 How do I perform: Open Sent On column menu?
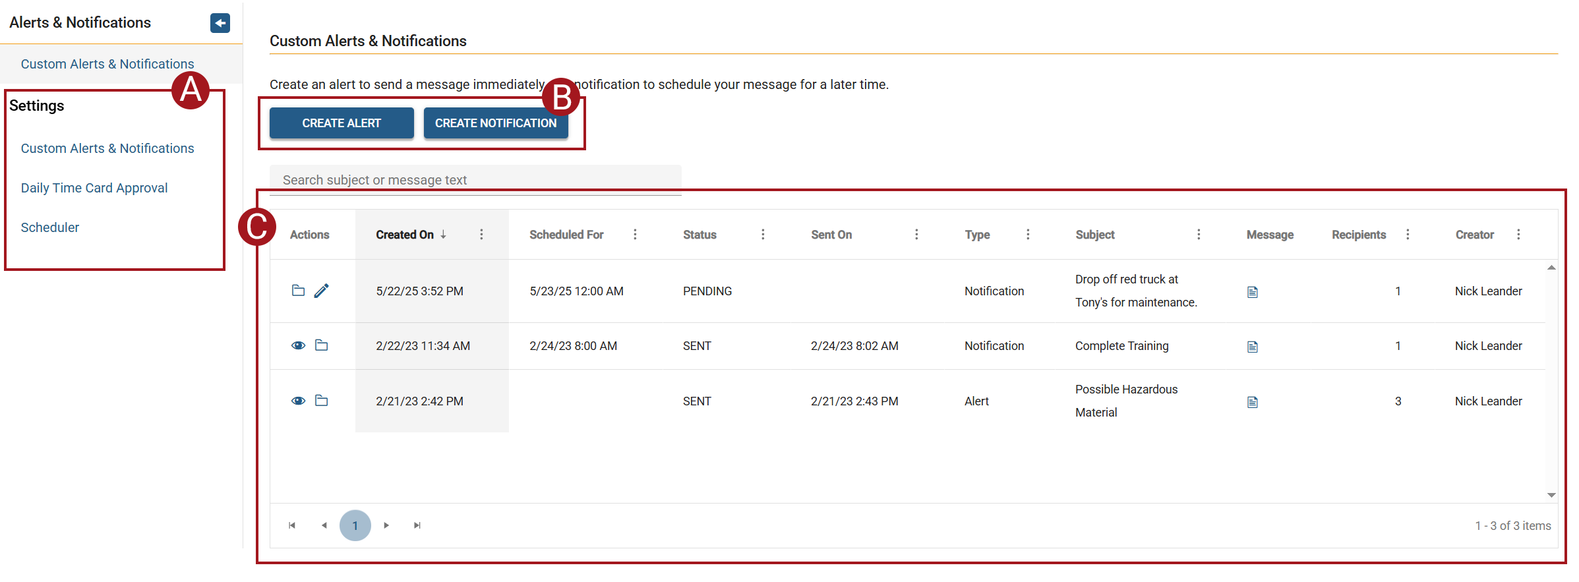pyautogui.click(x=916, y=235)
